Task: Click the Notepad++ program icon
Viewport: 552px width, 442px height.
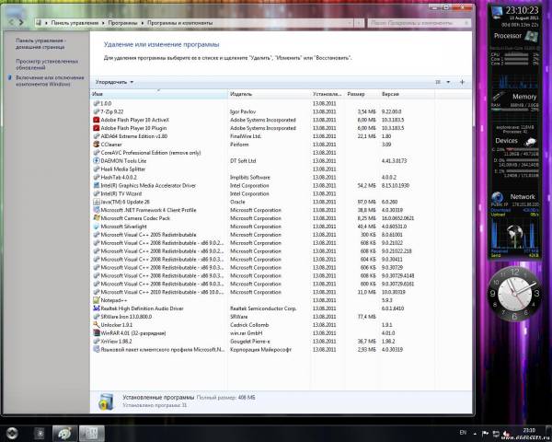Action: [96, 300]
